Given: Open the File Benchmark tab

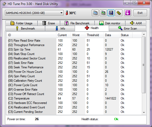Looking at the screenshot, I should [77, 23].
